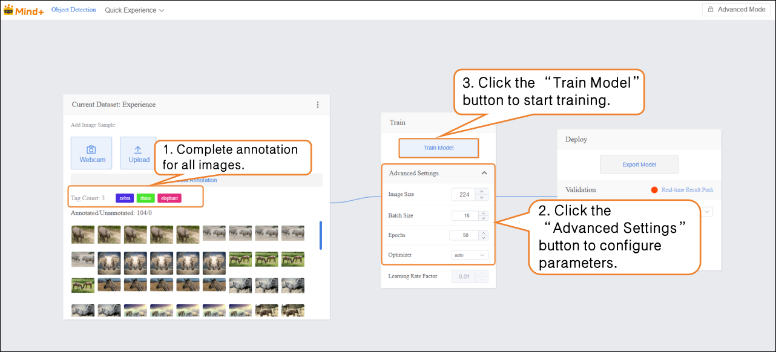776x352 pixels.
Task: Collapse the Advanced Settings section
Action: click(484, 173)
